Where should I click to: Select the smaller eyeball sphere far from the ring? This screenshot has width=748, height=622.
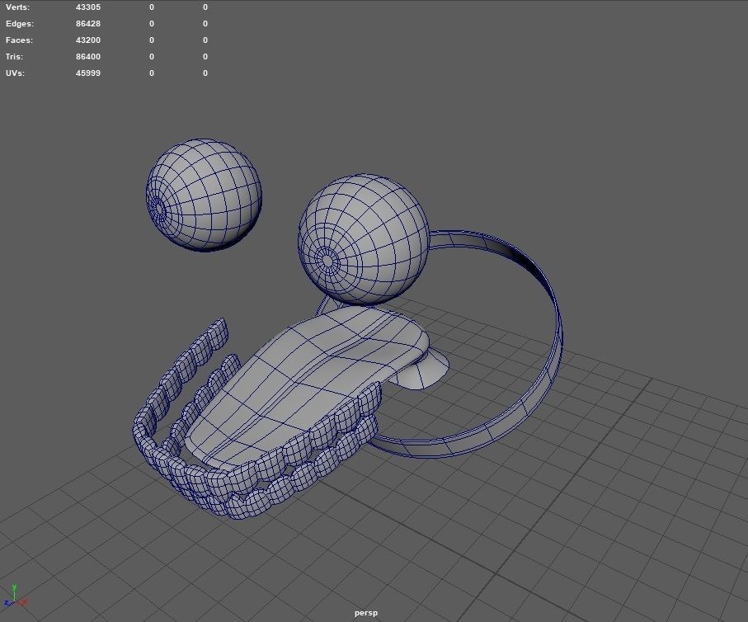[x=204, y=195]
